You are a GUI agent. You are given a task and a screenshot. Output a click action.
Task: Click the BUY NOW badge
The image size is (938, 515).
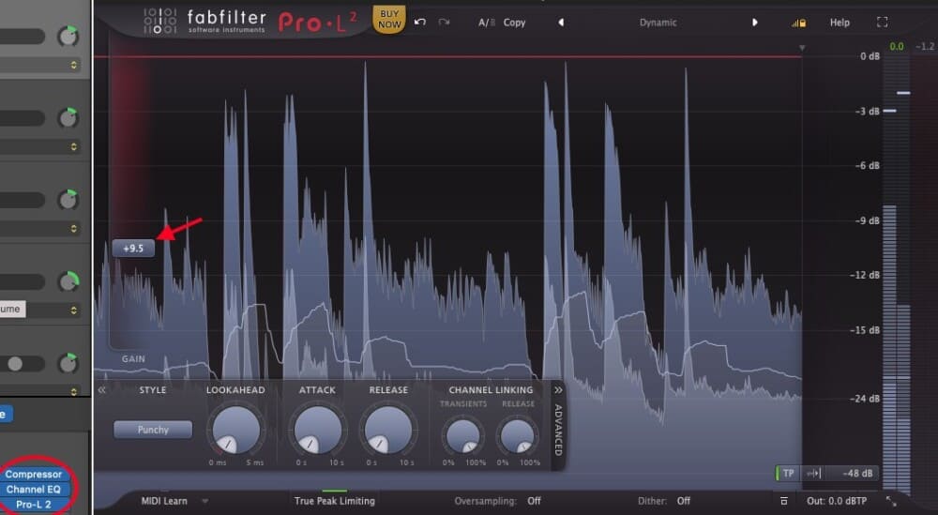pyautogui.click(x=389, y=20)
